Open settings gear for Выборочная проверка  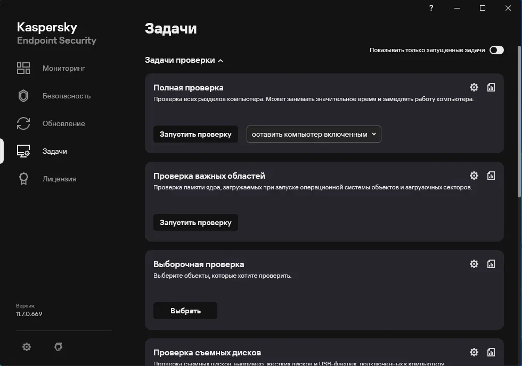(x=474, y=264)
